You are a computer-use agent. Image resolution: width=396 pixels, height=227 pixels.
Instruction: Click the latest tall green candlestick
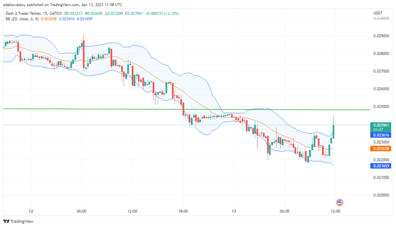point(334,131)
